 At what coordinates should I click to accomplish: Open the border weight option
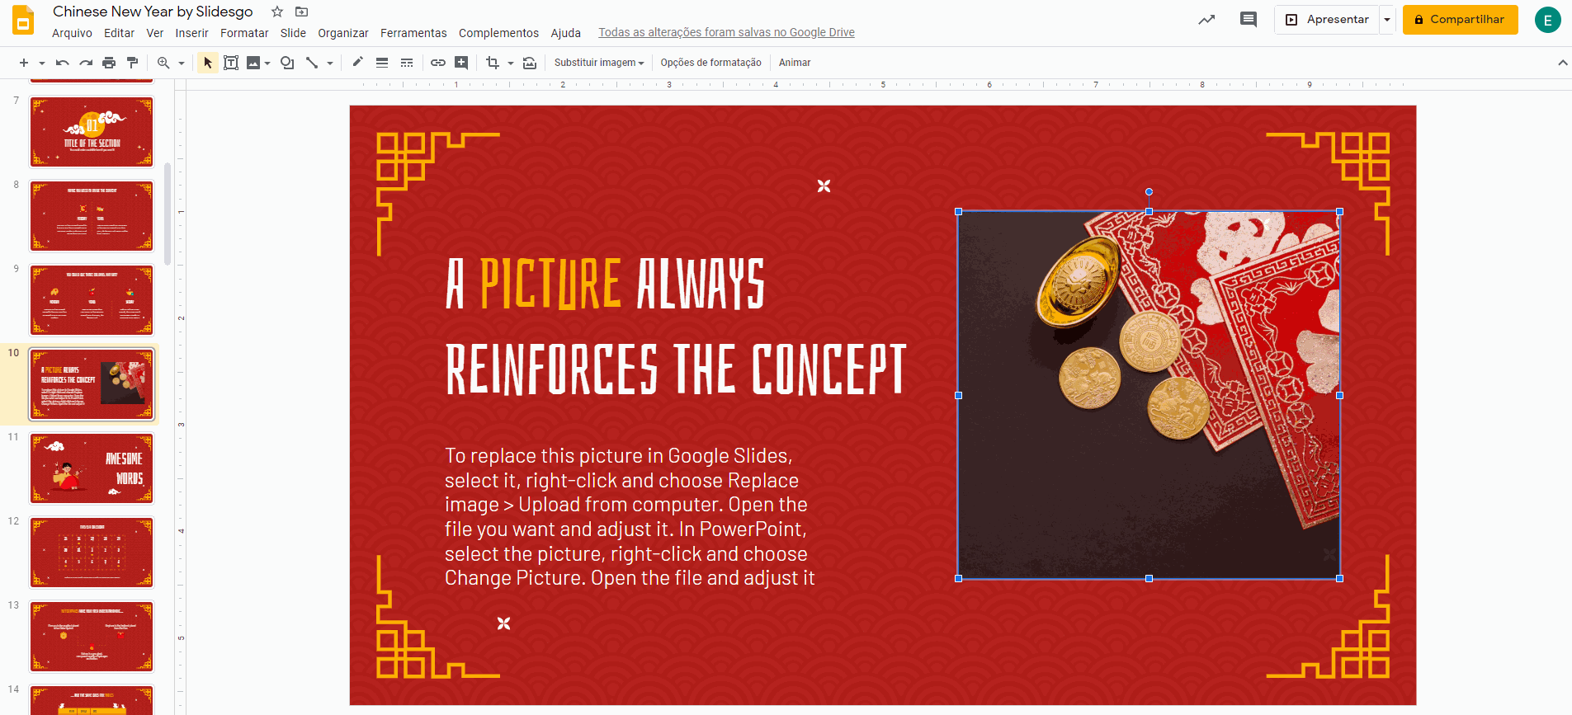point(382,63)
